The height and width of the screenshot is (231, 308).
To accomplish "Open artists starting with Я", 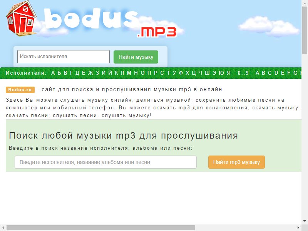I will [229, 73].
